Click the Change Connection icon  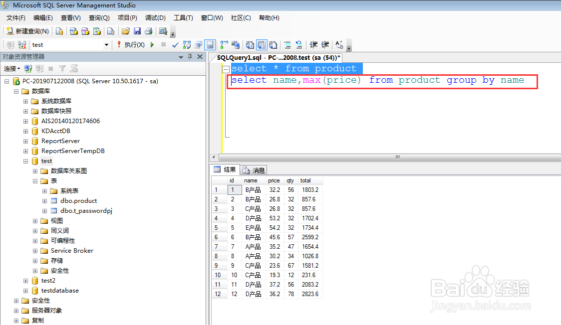[x=22, y=45]
